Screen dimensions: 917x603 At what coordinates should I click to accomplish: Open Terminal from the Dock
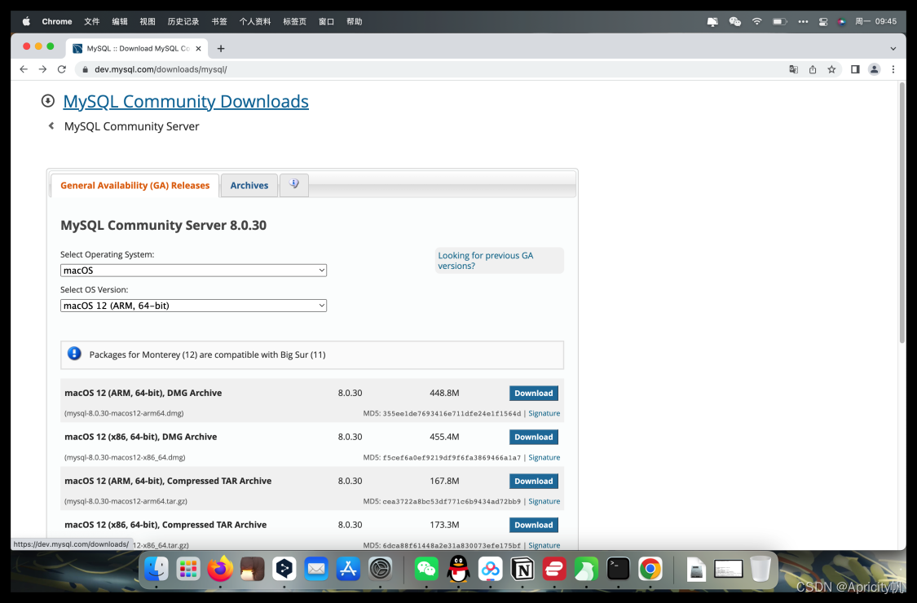(x=618, y=569)
